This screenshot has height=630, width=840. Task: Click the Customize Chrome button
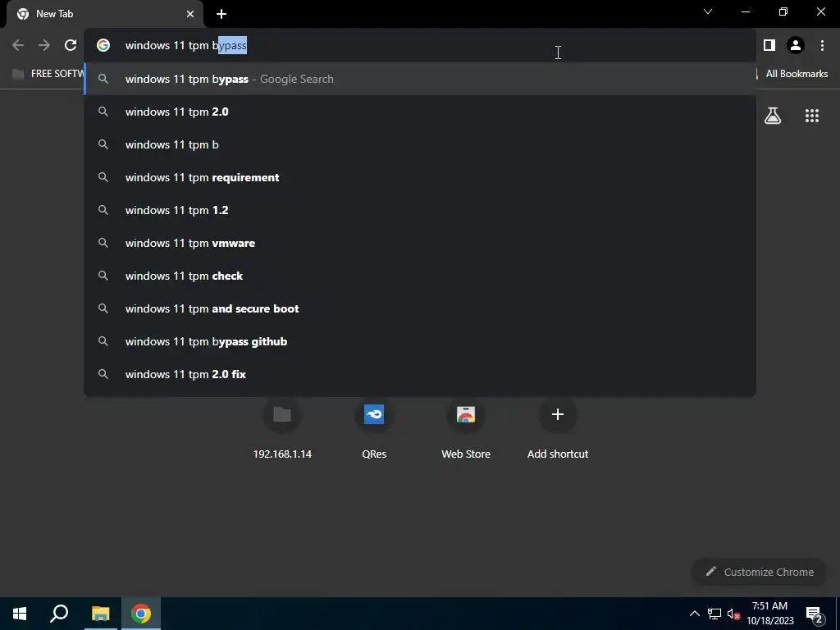coord(759,572)
